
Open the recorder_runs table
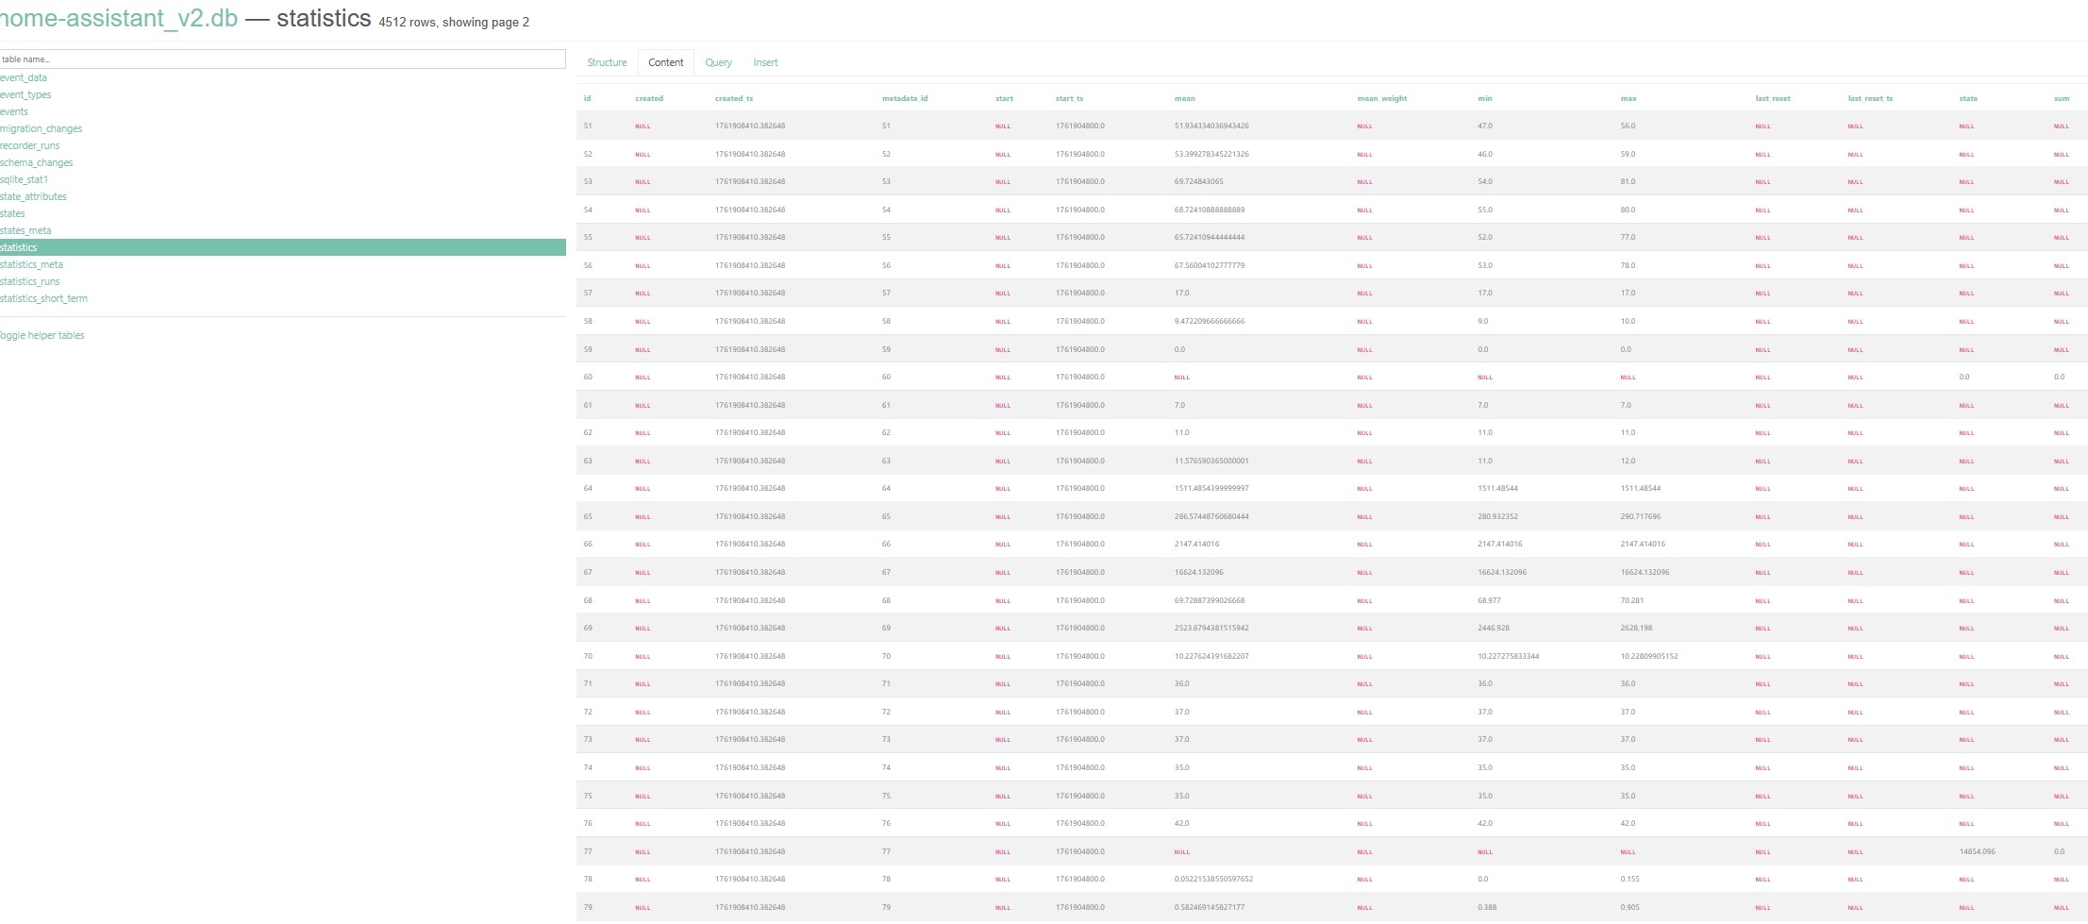(30, 145)
